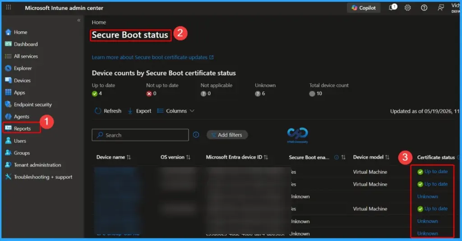462x241 pixels.
Task: Click the Add filters button
Action: (227, 135)
